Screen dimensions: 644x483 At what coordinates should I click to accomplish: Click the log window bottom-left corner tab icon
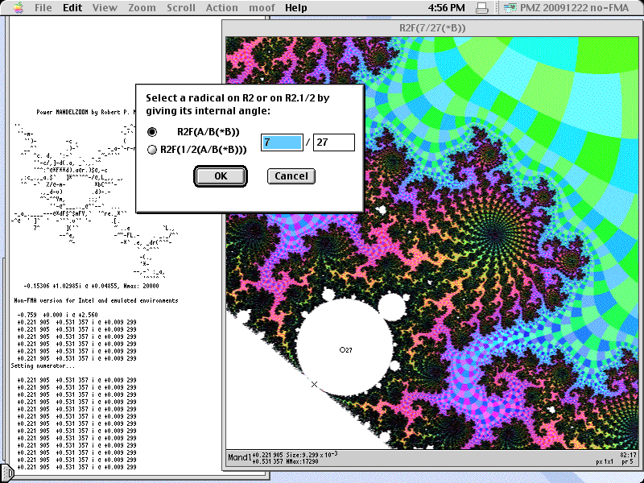[x=7, y=473]
